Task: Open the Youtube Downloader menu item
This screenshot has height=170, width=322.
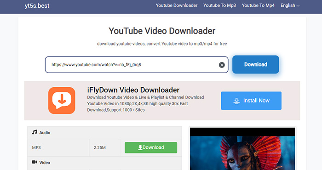Action: [176, 6]
